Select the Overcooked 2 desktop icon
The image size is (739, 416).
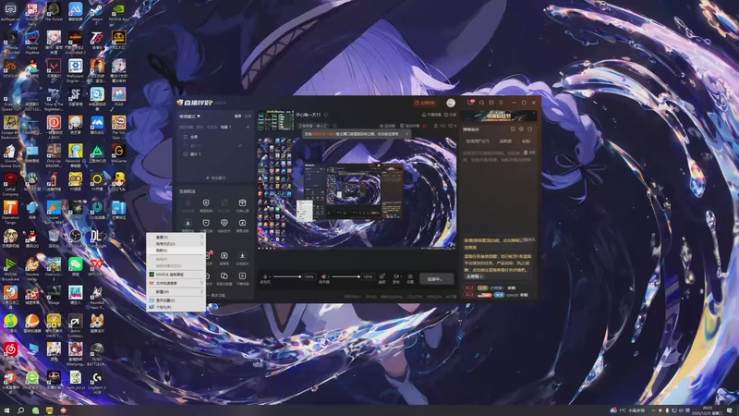54,268
